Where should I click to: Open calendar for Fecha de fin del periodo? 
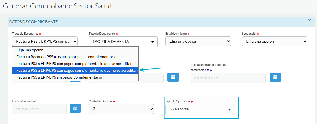point(275,77)
